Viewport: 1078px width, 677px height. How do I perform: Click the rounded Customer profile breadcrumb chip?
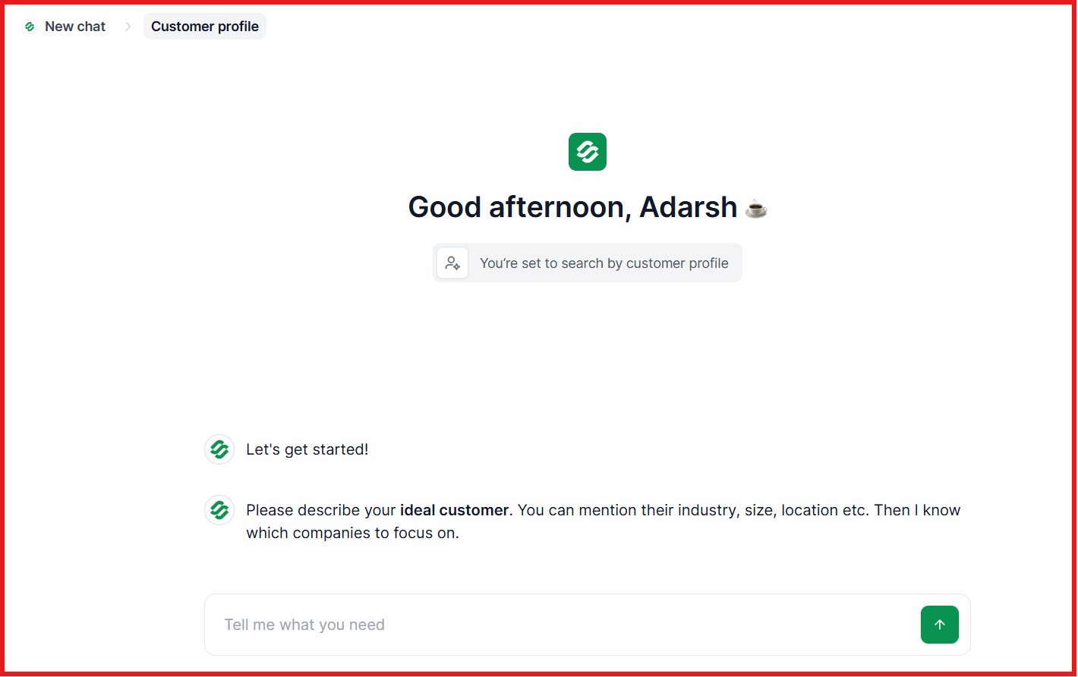[204, 26]
